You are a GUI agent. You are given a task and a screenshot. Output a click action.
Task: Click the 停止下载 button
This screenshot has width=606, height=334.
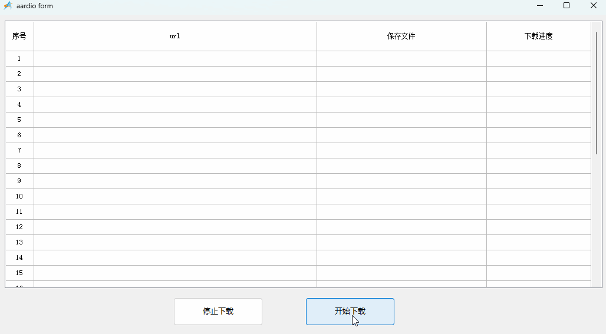[x=218, y=312]
